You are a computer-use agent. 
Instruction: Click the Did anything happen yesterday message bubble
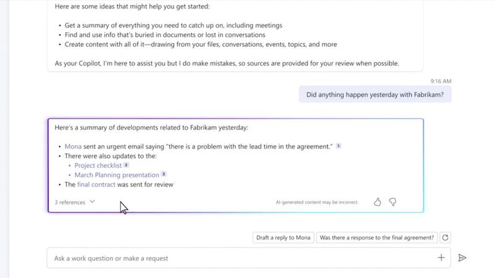375,95
